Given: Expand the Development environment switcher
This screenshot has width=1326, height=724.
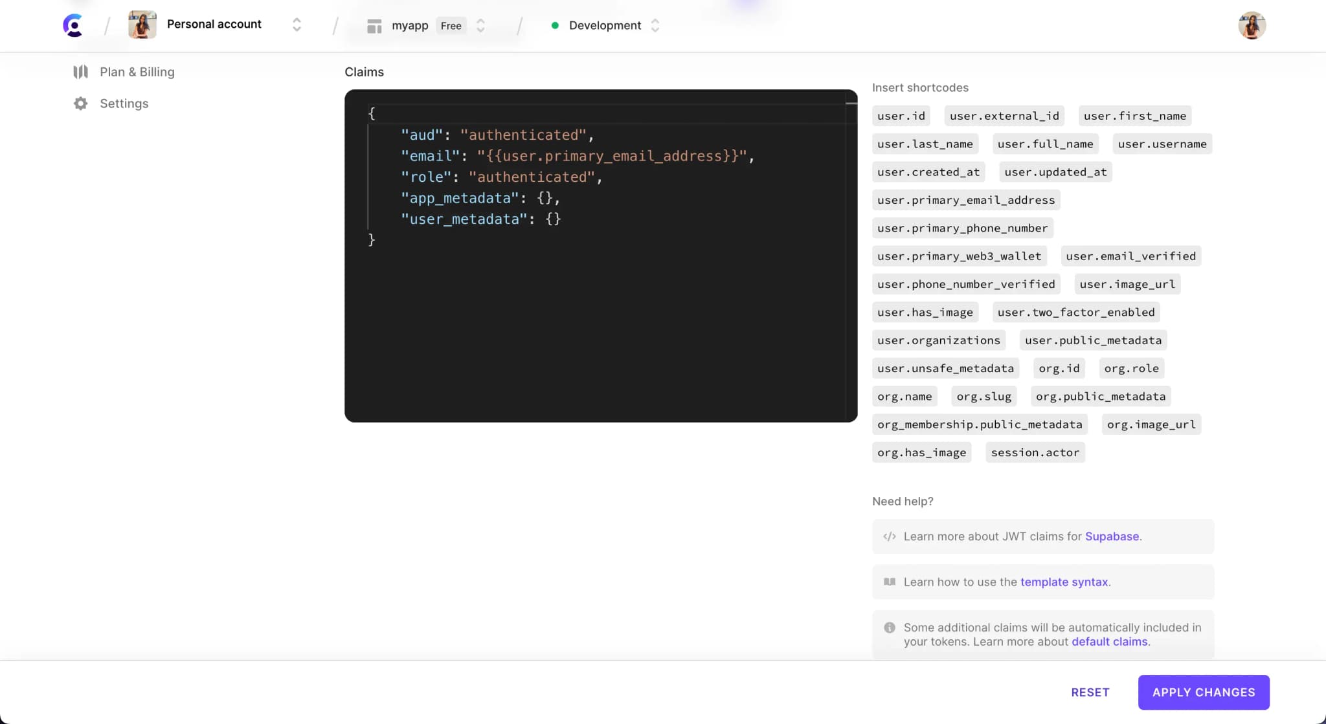Looking at the screenshot, I should click(x=655, y=25).
